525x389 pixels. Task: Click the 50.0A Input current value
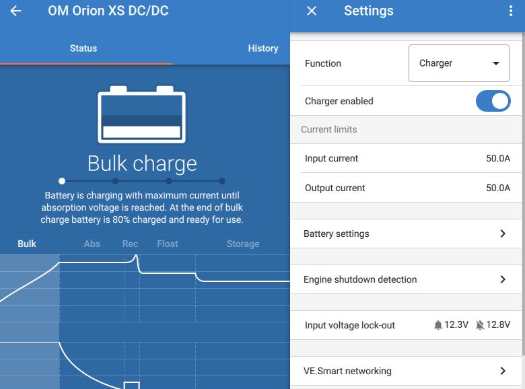click(x=498, y=158)
